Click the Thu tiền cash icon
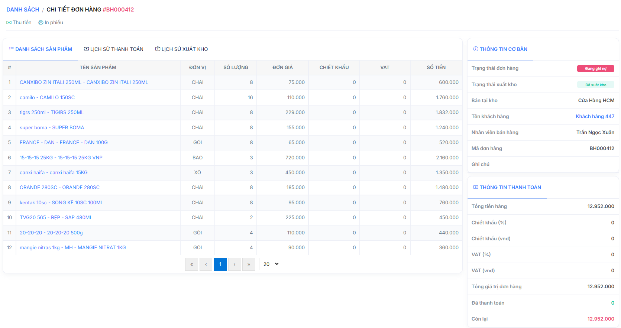621x328 pixels. coord(9,23)
